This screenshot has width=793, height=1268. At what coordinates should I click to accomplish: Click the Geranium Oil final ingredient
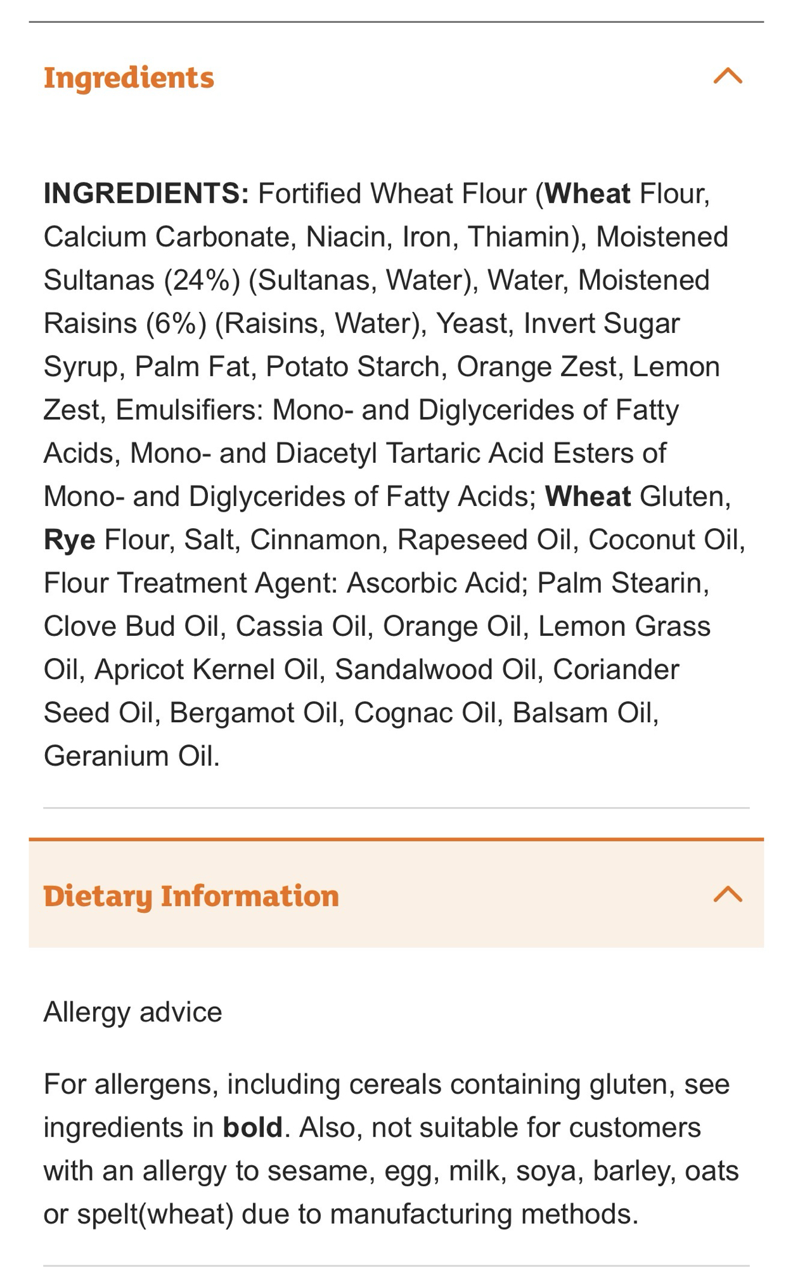pos(131,756)
